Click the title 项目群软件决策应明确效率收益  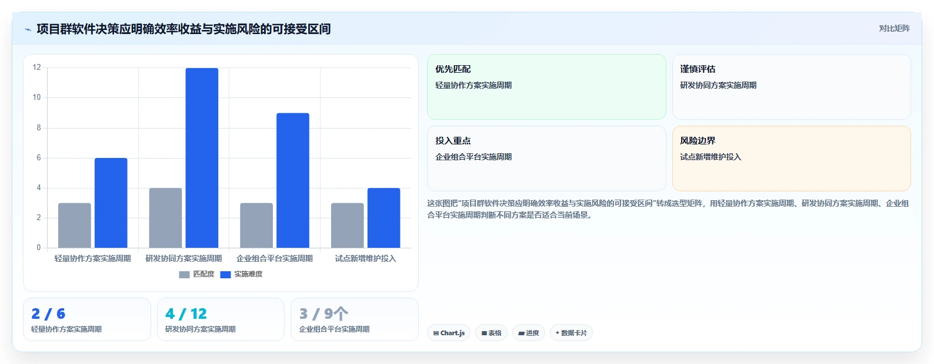coord(184,29)
